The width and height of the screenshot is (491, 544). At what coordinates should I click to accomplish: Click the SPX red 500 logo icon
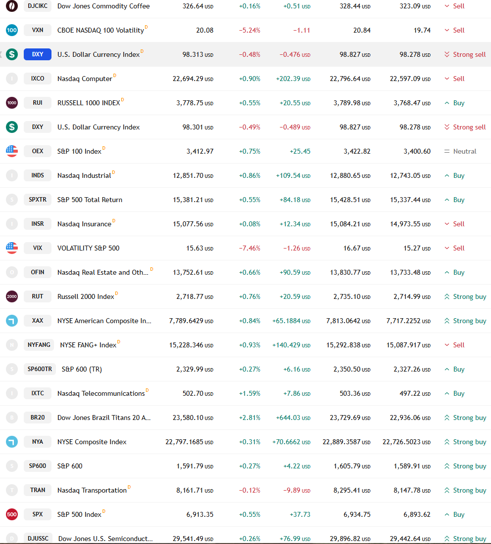12,514
